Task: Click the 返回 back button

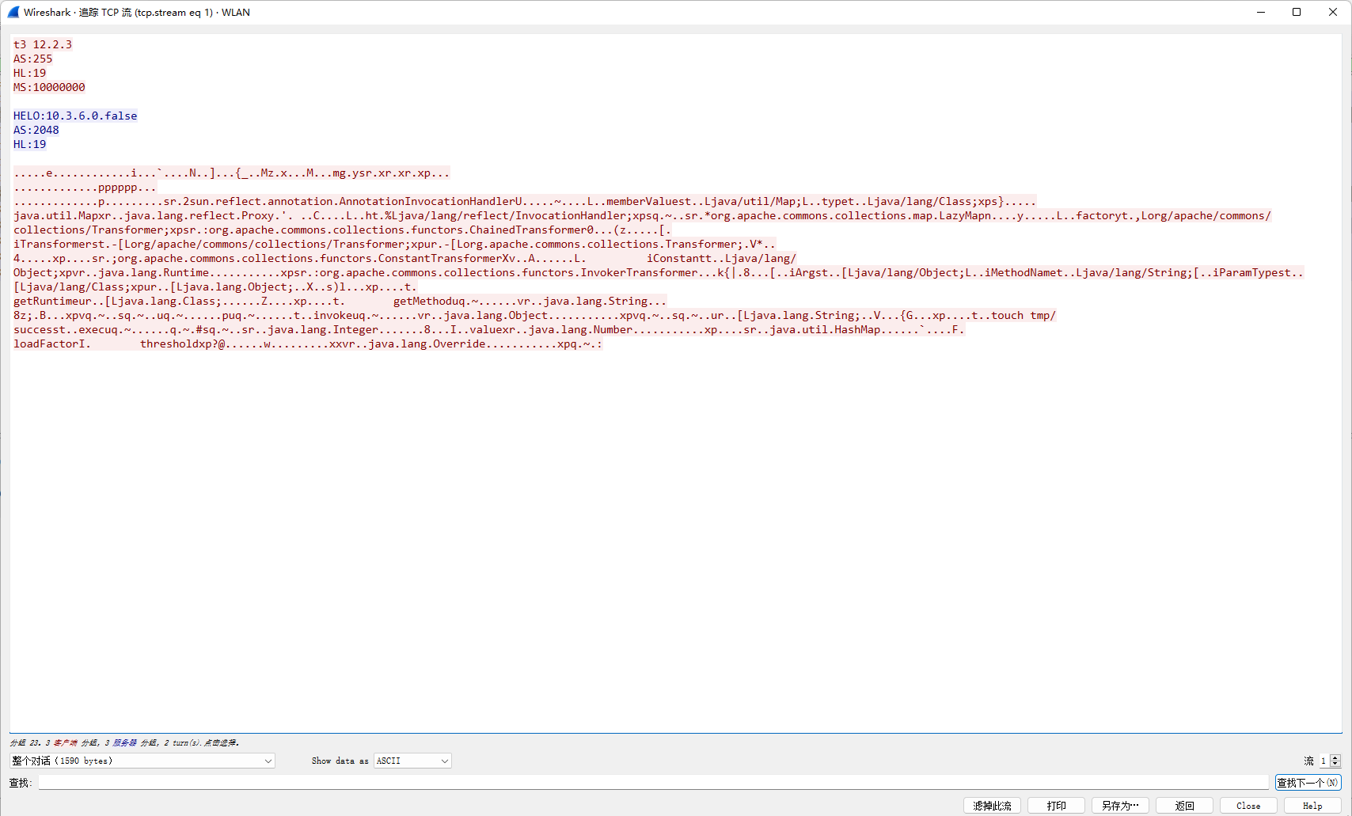Action: point(1184,805)
